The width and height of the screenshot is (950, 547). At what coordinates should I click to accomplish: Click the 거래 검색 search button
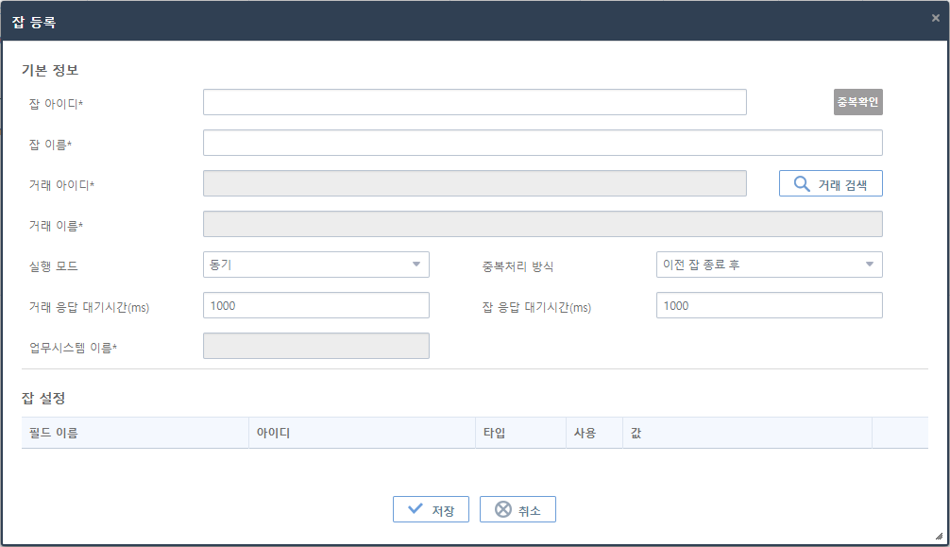831,182
